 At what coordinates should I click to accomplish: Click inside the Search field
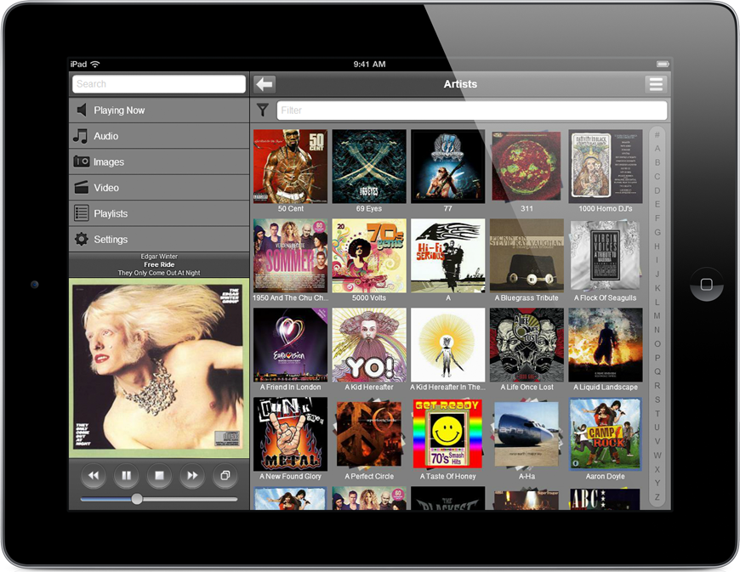(159, 84)
